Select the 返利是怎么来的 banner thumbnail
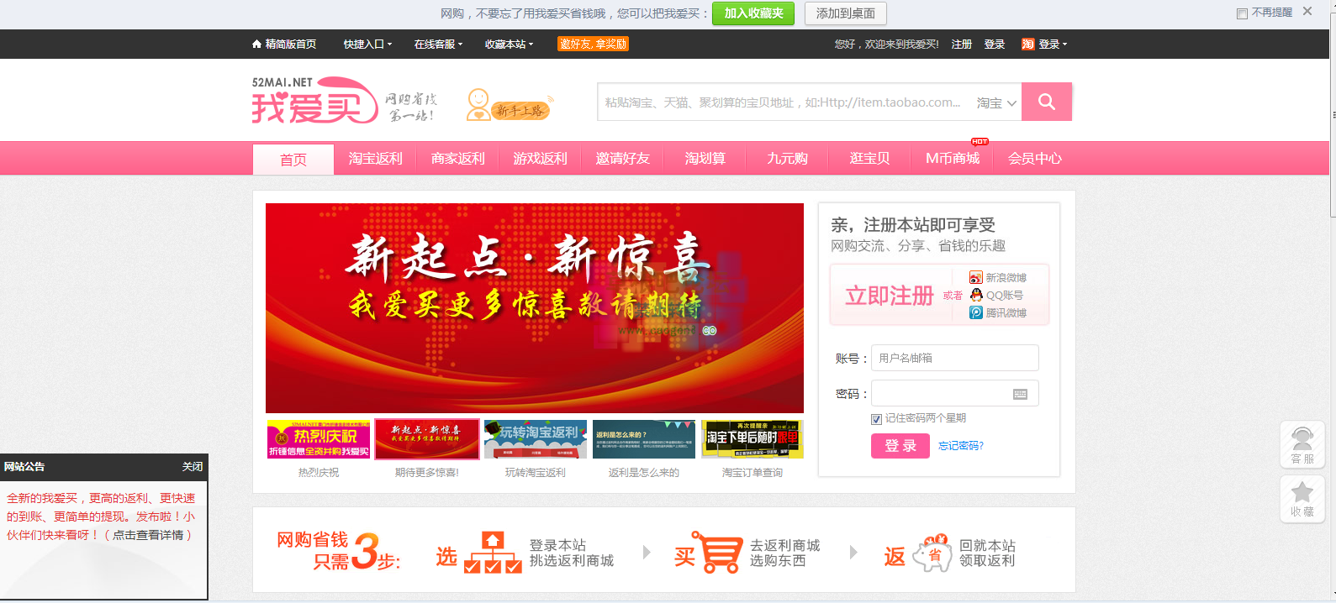This screenshot has height=603, width=1336. coord(644,439)
